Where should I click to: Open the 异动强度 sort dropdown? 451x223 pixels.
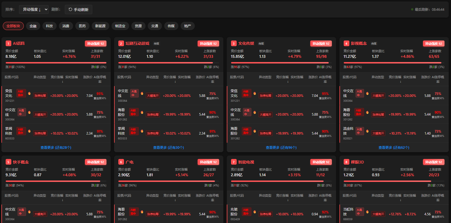click(x=34, y=9)
